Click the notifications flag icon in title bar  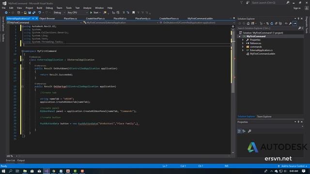click(x=241, y=2)
